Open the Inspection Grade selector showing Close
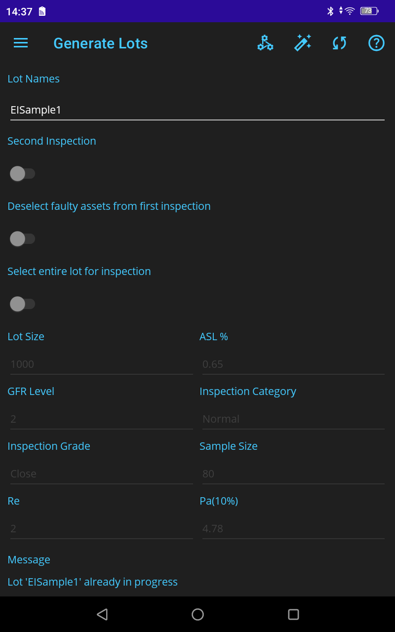The height and width of the screenshot is (632, 395). pos(101,474)
